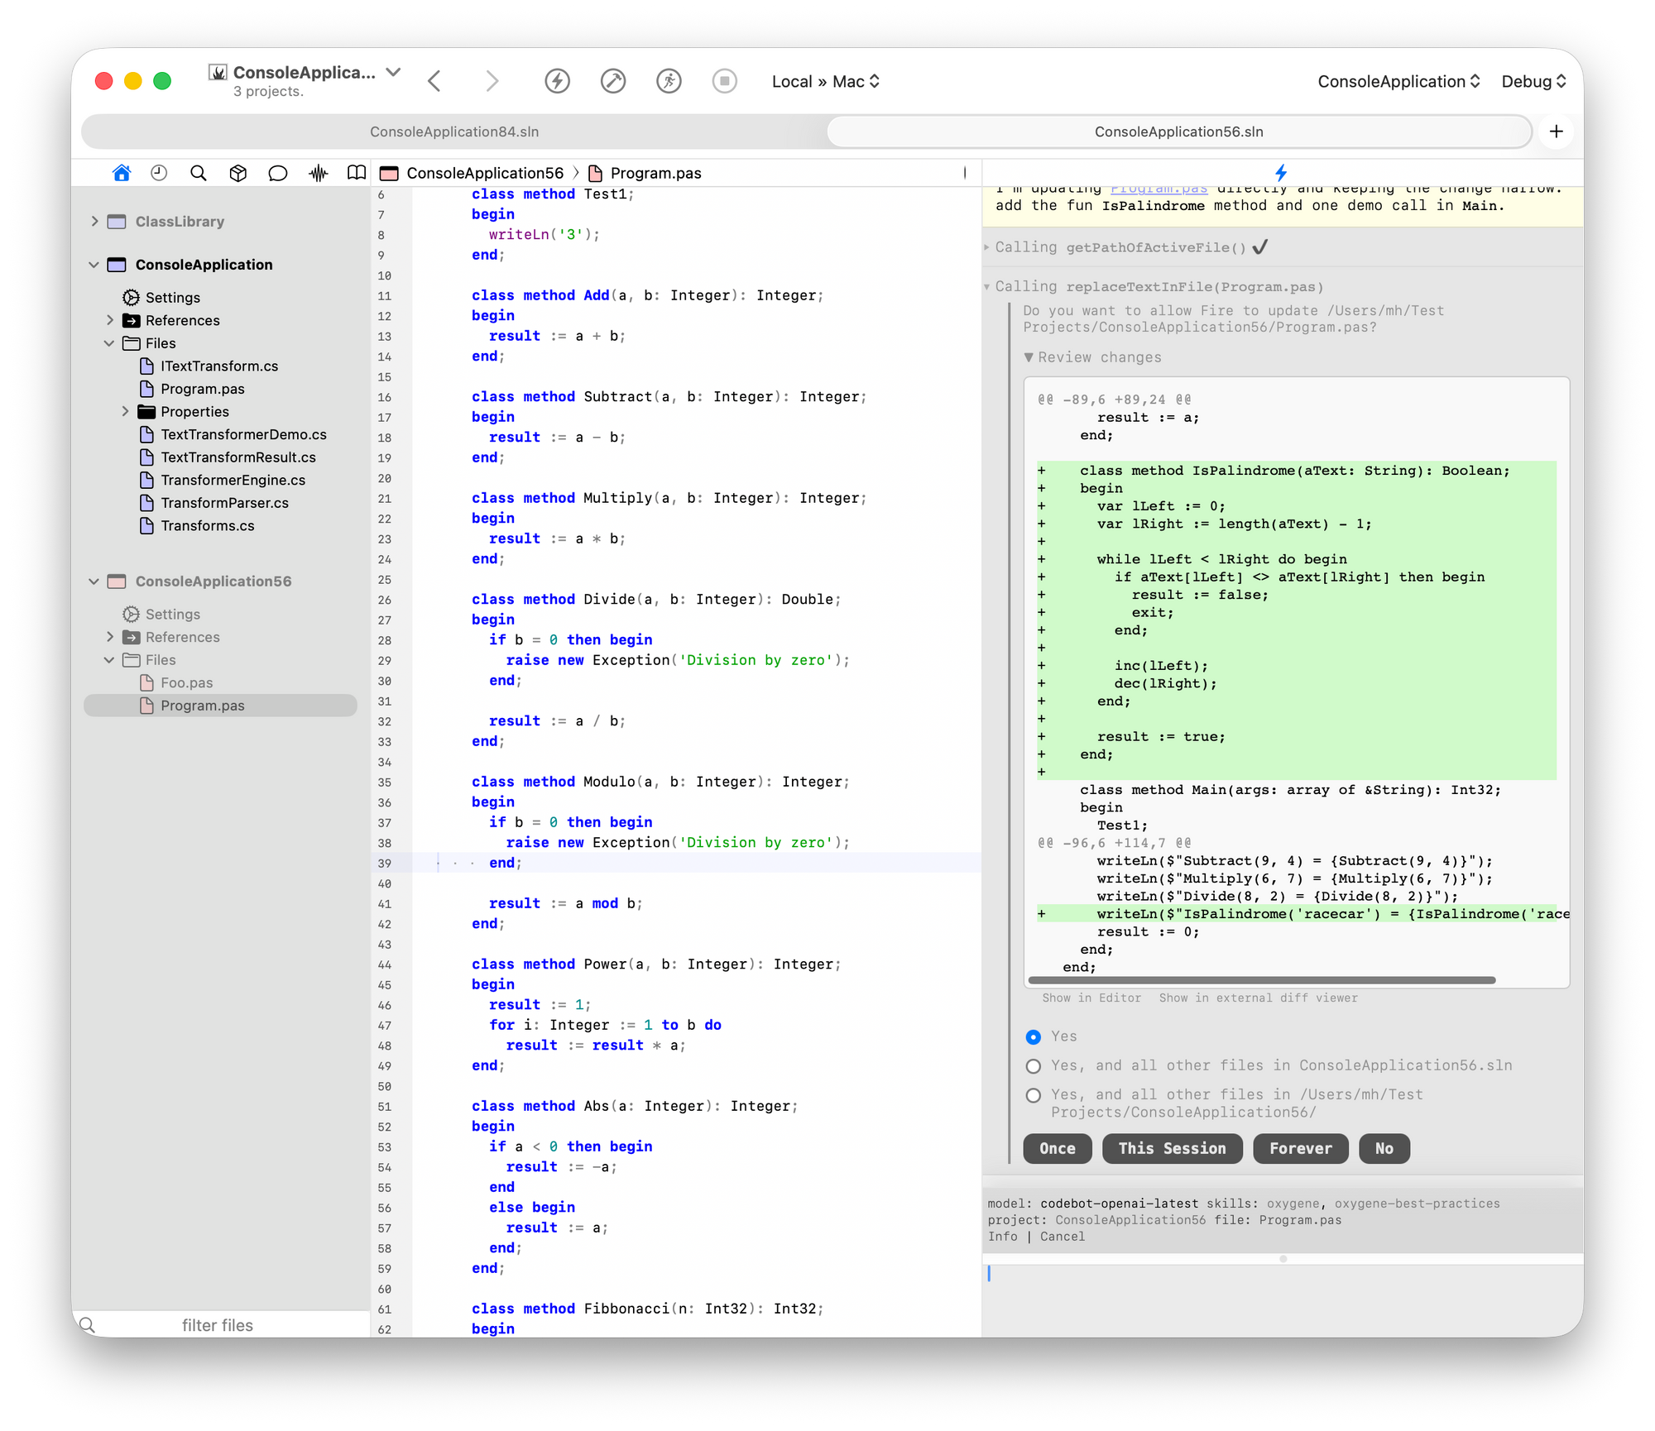Open the Debug configuration dropdown
Viewport: 1655px width, 1431px height.
1534,81
